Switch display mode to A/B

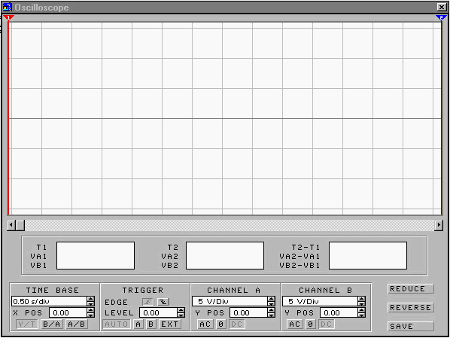[x=77, y=324]
